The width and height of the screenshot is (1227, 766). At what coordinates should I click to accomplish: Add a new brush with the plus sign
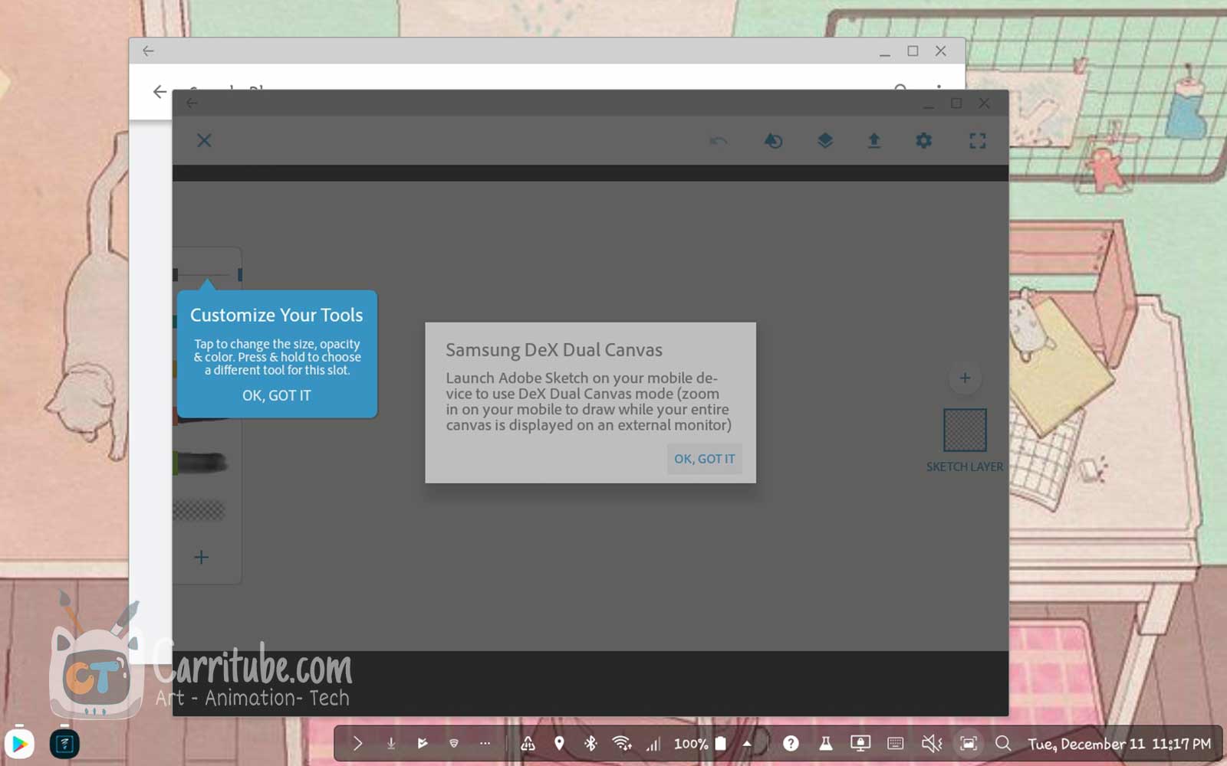click(202, 557)
